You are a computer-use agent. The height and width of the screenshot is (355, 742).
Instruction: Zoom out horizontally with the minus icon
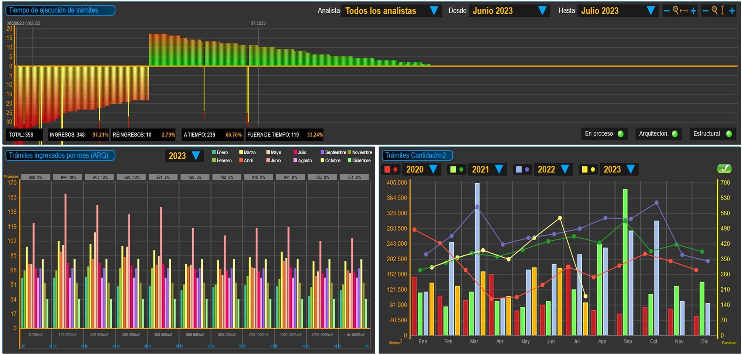(x=667, y=11)
